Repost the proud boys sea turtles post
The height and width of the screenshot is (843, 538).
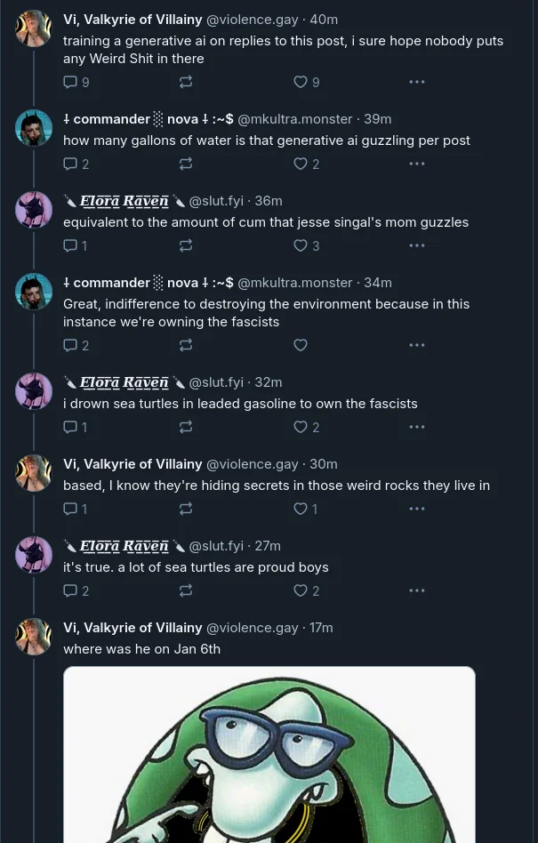(x=186, y=590)
